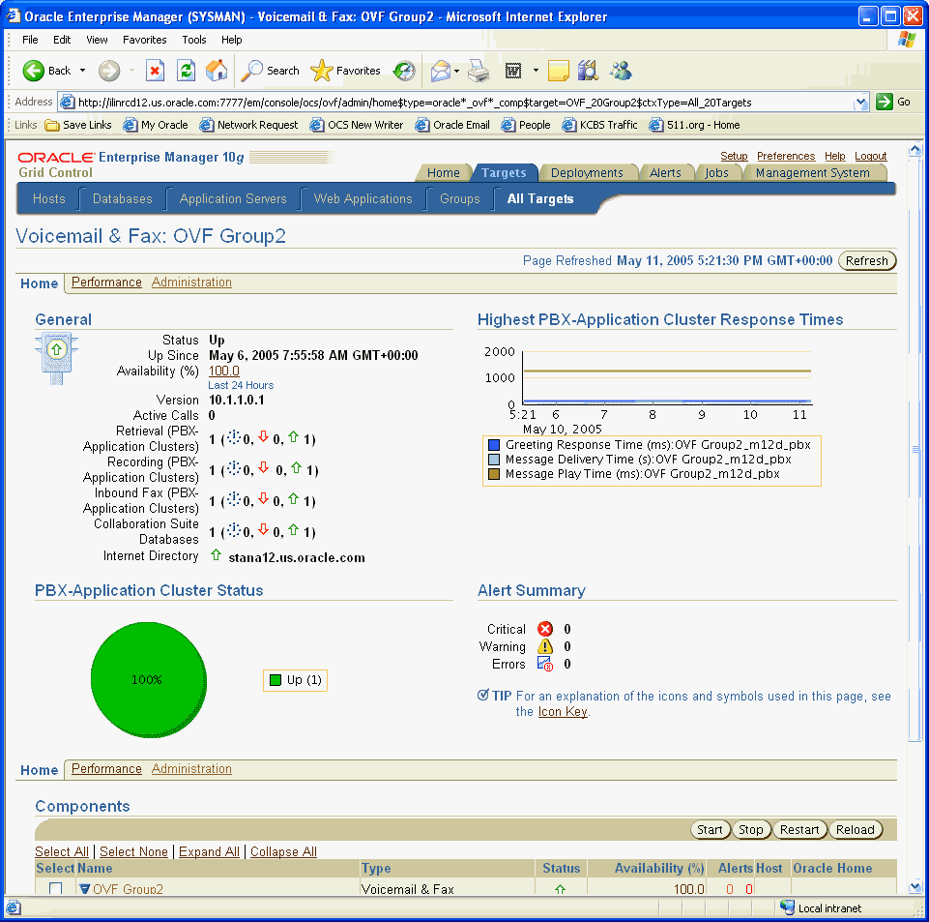
Task: Click the browser Home icon
Action: [217, 71]
